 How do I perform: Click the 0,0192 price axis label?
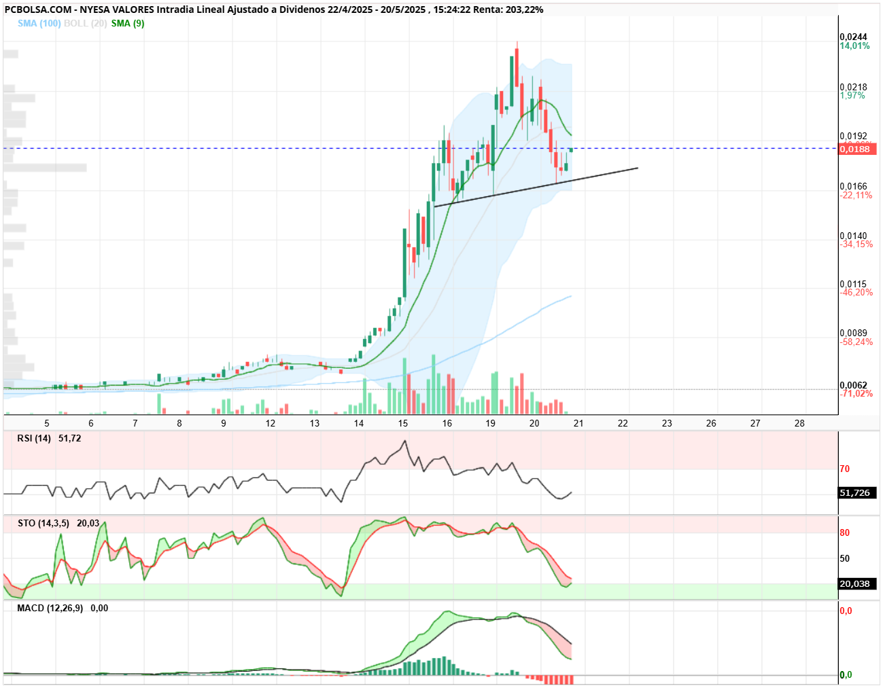[x=854, y=136]
